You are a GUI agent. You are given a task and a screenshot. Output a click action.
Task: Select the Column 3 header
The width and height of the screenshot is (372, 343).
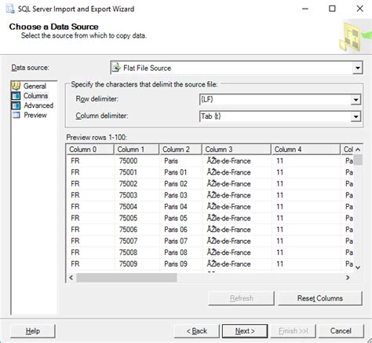click(236, 149)
